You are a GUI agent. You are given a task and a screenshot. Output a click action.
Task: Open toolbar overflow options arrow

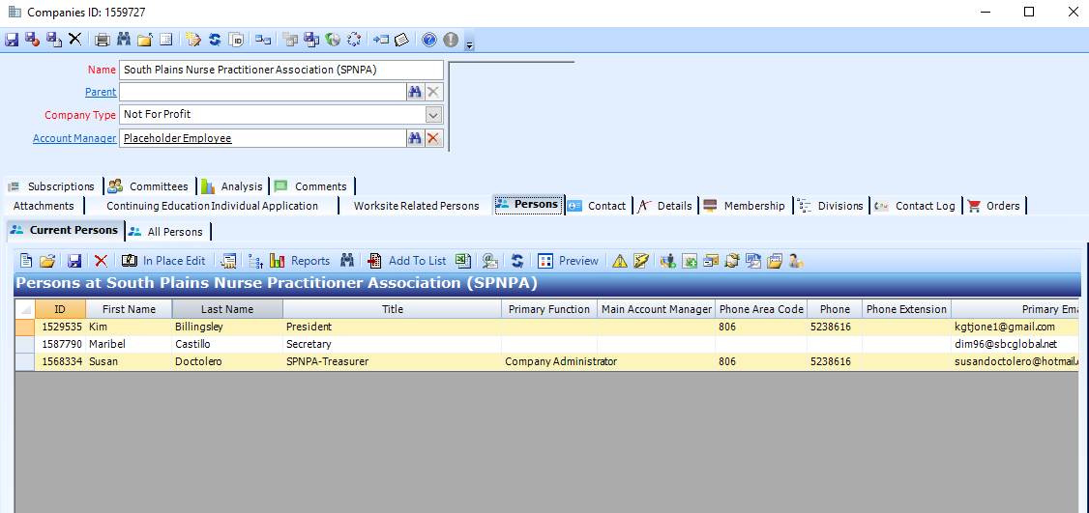click(469, 45)
